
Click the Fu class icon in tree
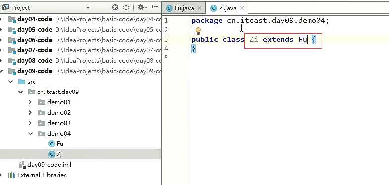click(x=52, y=144)
